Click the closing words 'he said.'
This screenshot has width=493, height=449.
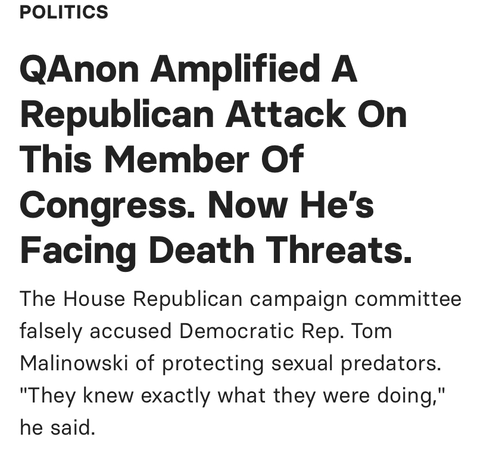57,427
